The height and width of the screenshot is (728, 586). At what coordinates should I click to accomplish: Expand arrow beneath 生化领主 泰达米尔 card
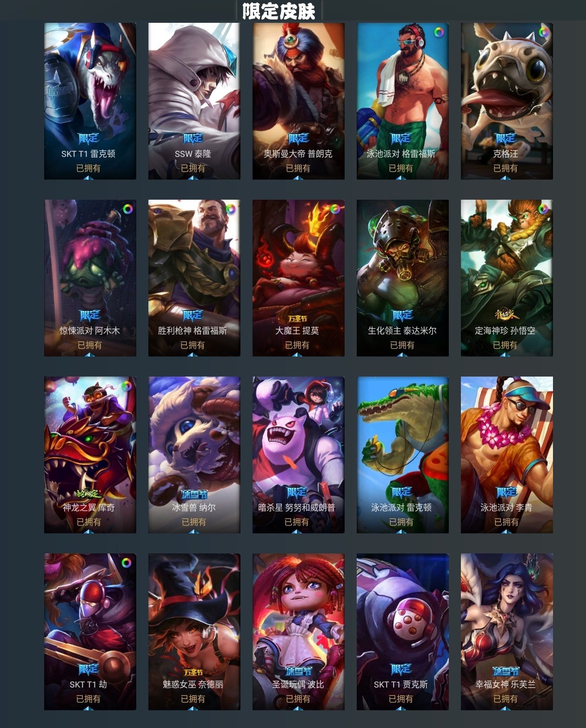coord(402,354)
